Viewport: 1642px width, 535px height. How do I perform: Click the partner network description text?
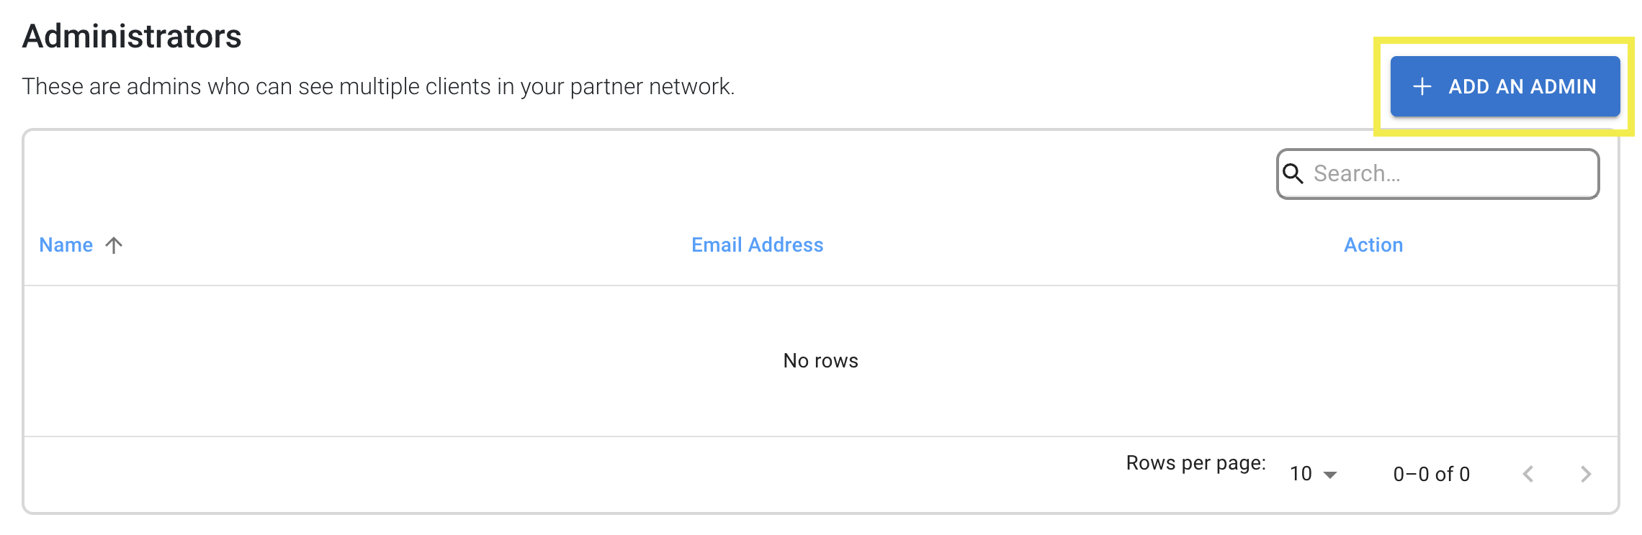(x=378, y=86)
